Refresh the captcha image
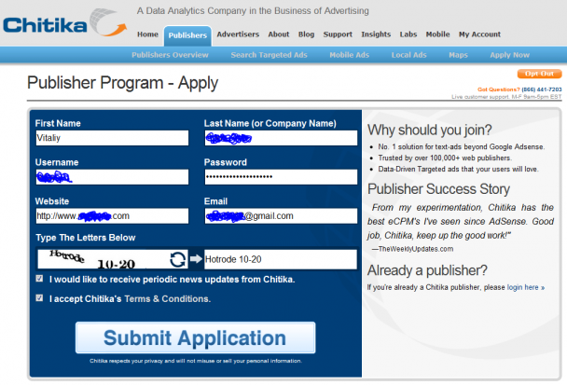567x385 pixels. (177, 259)
